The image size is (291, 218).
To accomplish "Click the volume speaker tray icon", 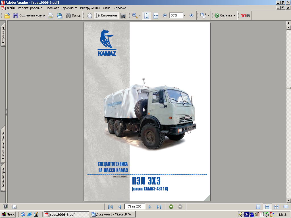I will coord(241,214).
